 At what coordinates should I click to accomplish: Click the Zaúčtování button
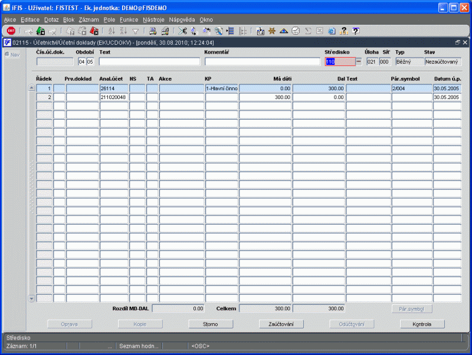click(281, 324)
